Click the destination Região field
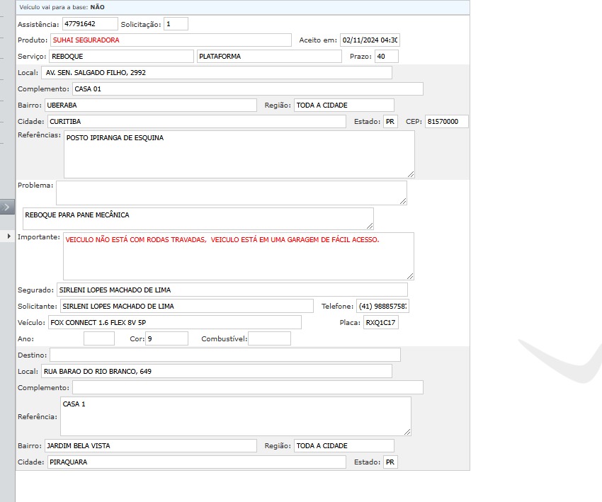The width and height of the screenshot is (602, 502). 344,446
